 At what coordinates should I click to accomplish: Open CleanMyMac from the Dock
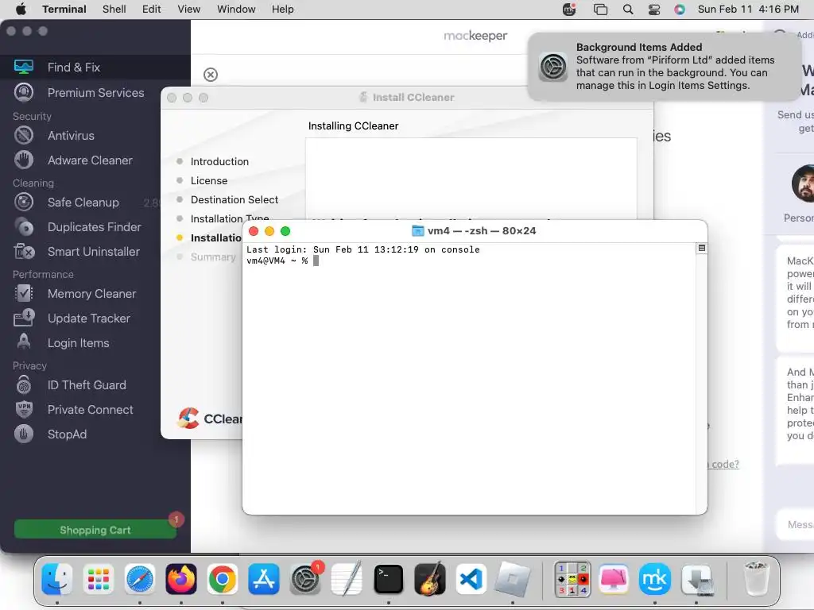click(x=614, y=579)
